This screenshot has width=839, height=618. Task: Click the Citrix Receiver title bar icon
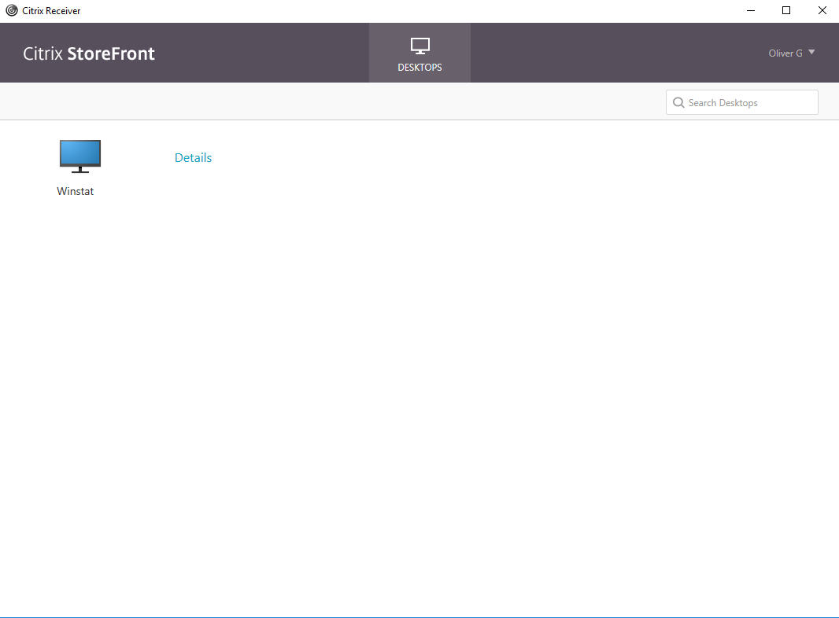click(x=12, y=11)
